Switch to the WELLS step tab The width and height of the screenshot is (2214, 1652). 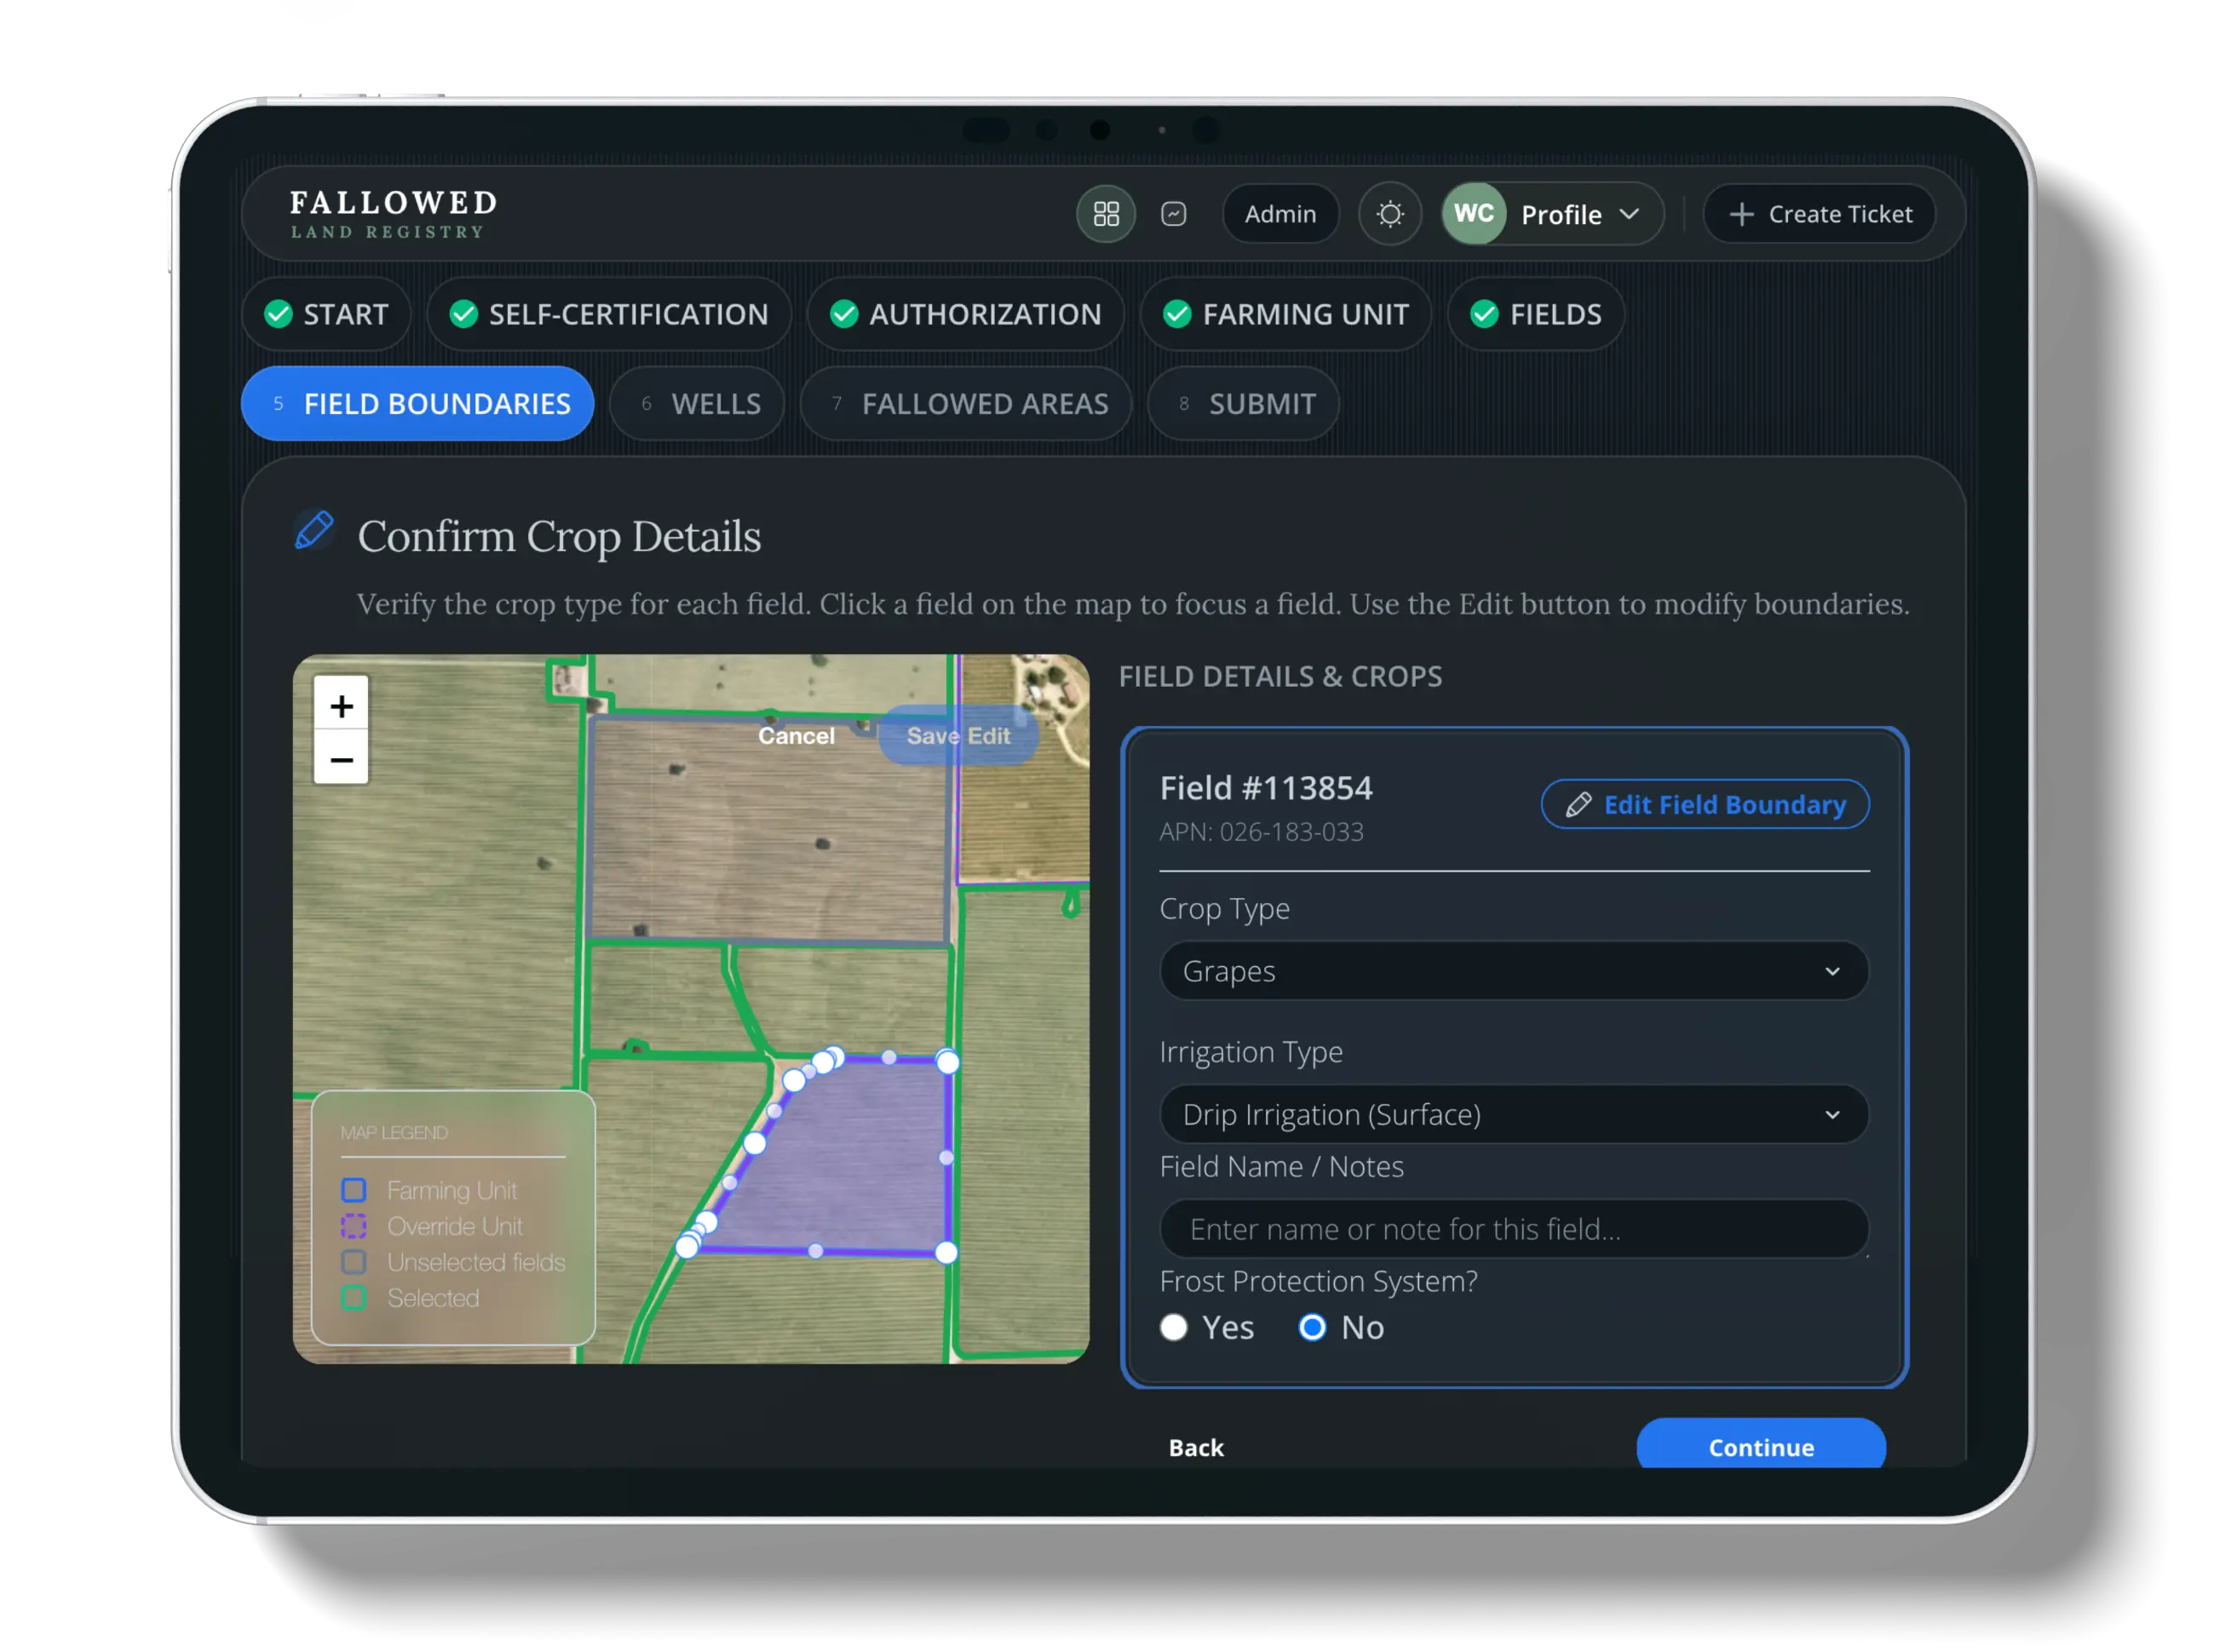(x=697, y=404)
